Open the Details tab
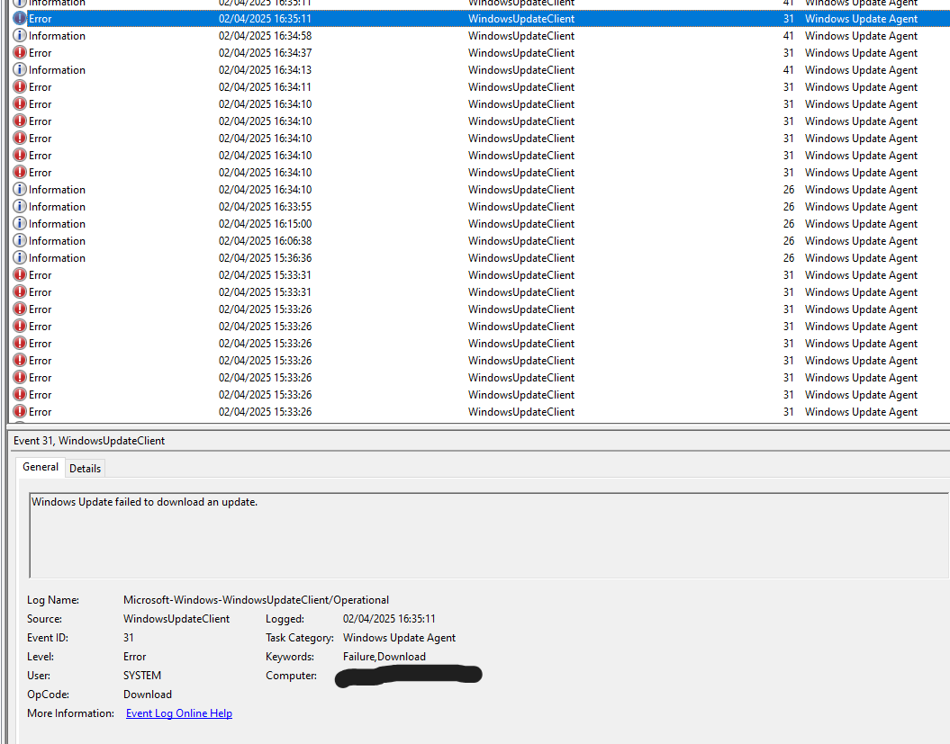The height and width of the screenshot is (744, 950). (x=85, y=469)
